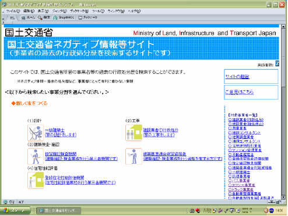The height and width of the screenshot is (216, 288).
Task: Click the Shop@AOL toolbar icon
Action: point(64,17)
